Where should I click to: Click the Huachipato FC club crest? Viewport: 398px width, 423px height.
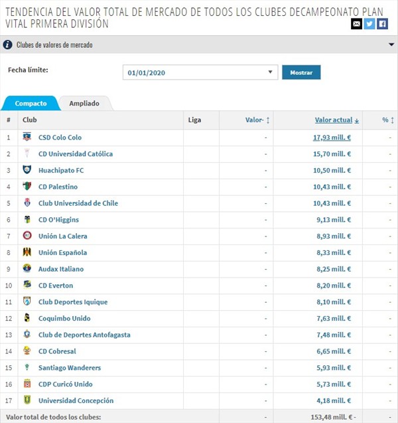tap(27, 170)
